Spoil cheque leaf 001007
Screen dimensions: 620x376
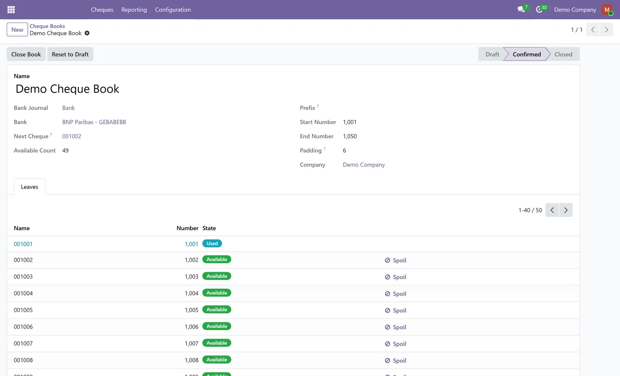[x=395, y=344]
